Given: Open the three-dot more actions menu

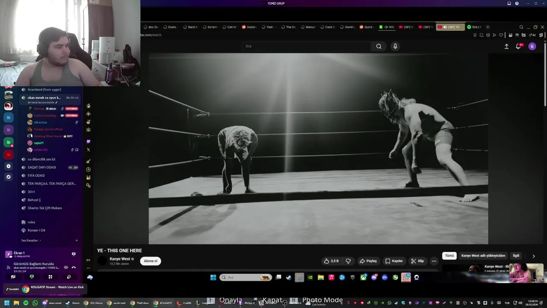Looking at the screenshot, I should click(434, 261).
